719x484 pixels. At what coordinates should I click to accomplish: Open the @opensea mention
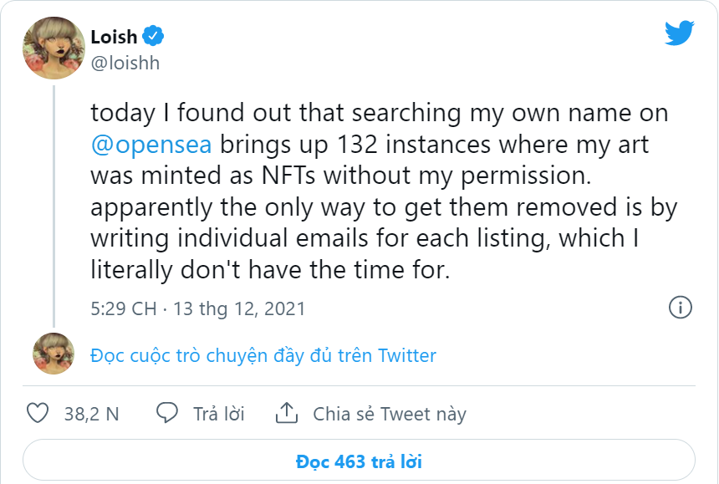[x=151, y=145]
